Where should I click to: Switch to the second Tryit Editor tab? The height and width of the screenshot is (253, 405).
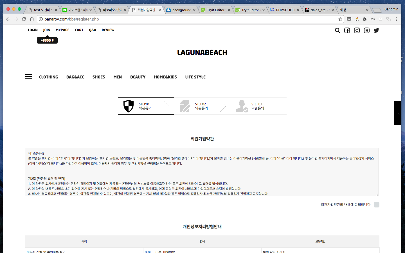pyautogui.click(x=250, y=10)
